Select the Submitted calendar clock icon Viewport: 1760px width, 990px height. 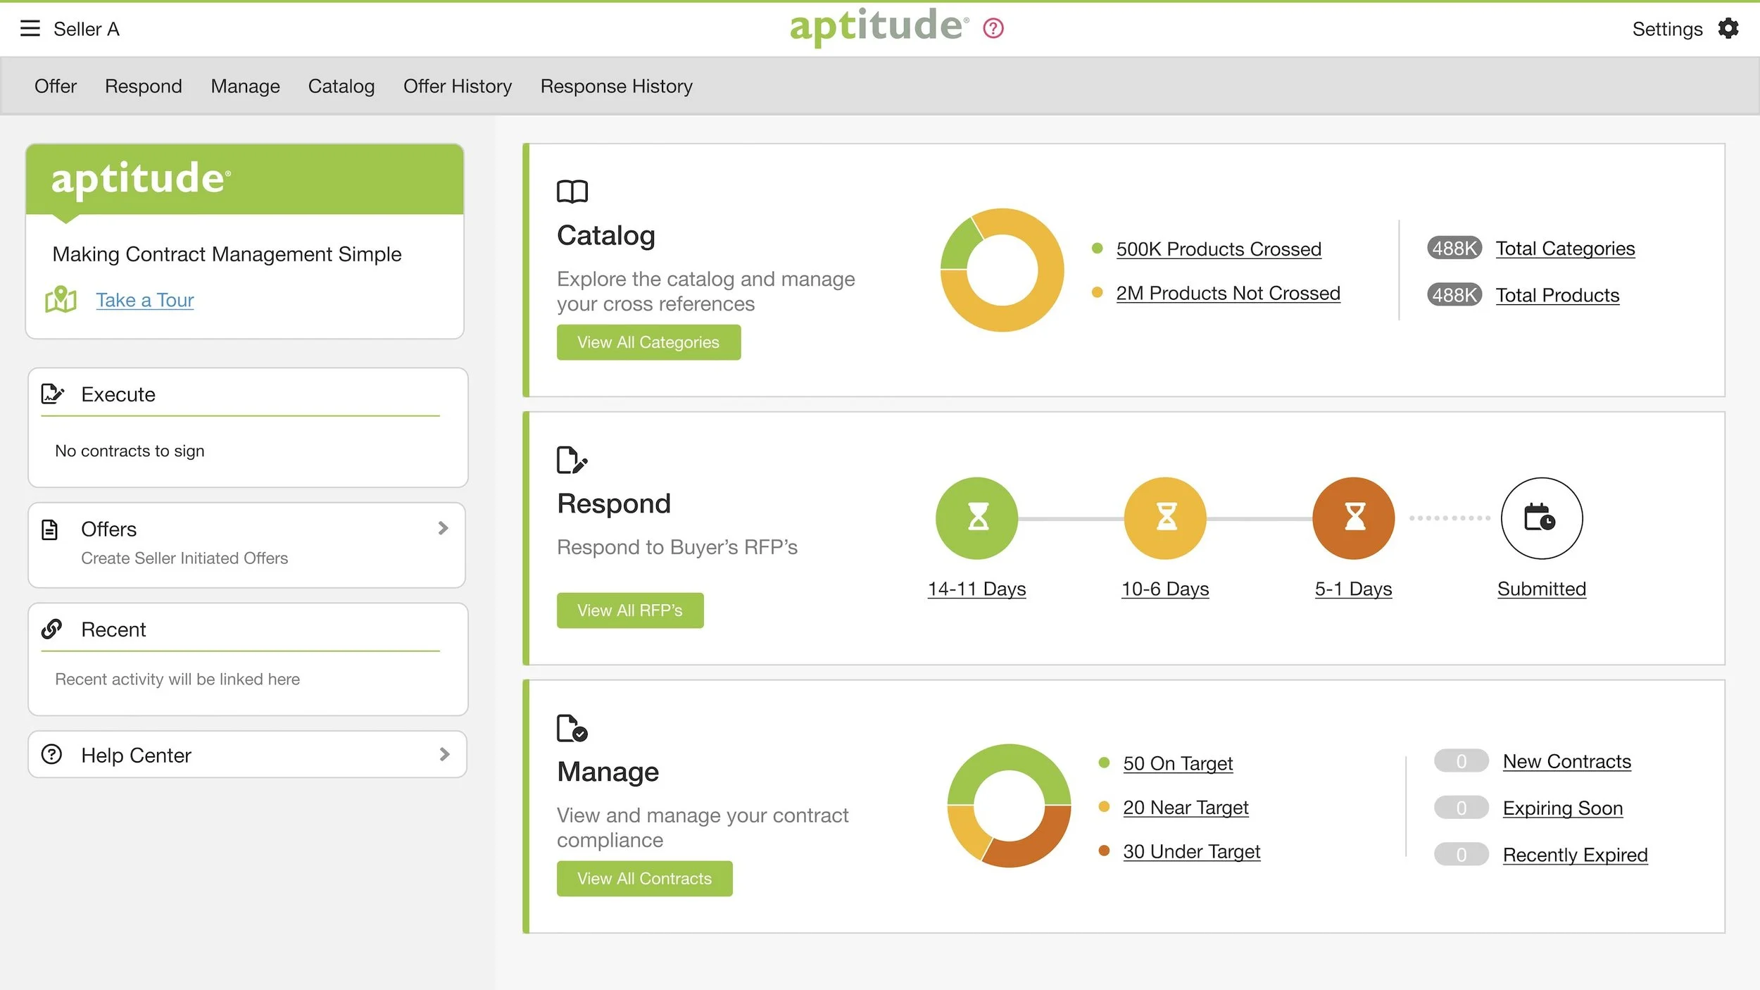[x=1542, y=518]
